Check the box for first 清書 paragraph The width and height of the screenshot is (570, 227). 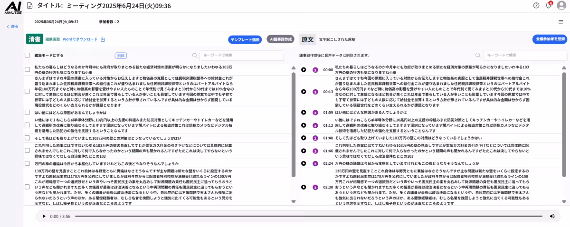pyautogui.click(x=28, y=70)
